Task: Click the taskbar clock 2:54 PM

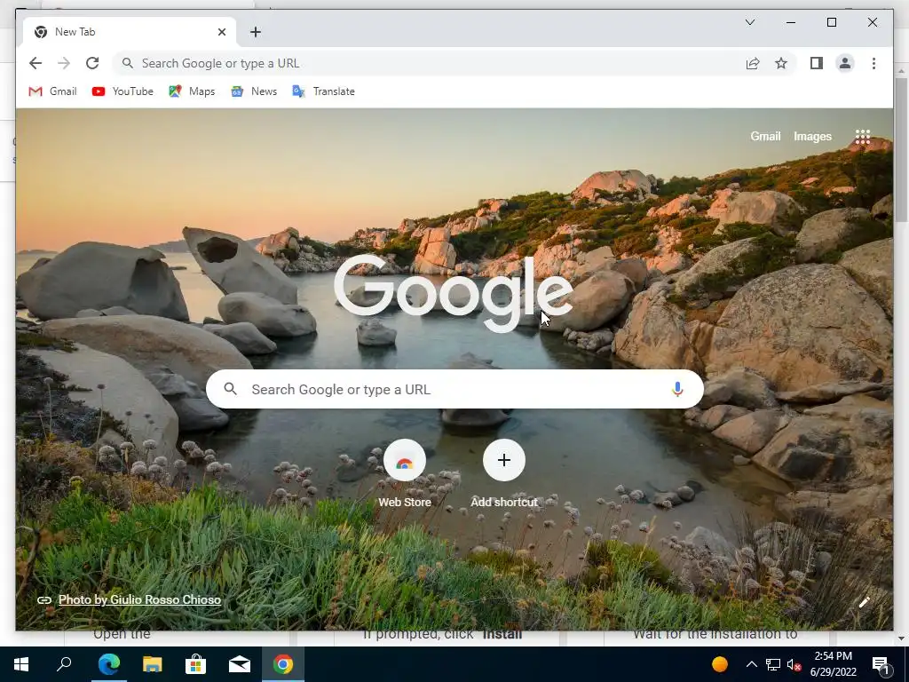Action: pos(833,656)
